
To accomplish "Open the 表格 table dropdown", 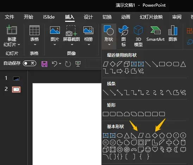I will [35, 36].
